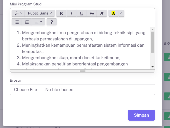Image resolution: width=170 pixels, height=128 pixels.
Task: Insert an unordered bullet list
Action: click(x=17, y=22)
